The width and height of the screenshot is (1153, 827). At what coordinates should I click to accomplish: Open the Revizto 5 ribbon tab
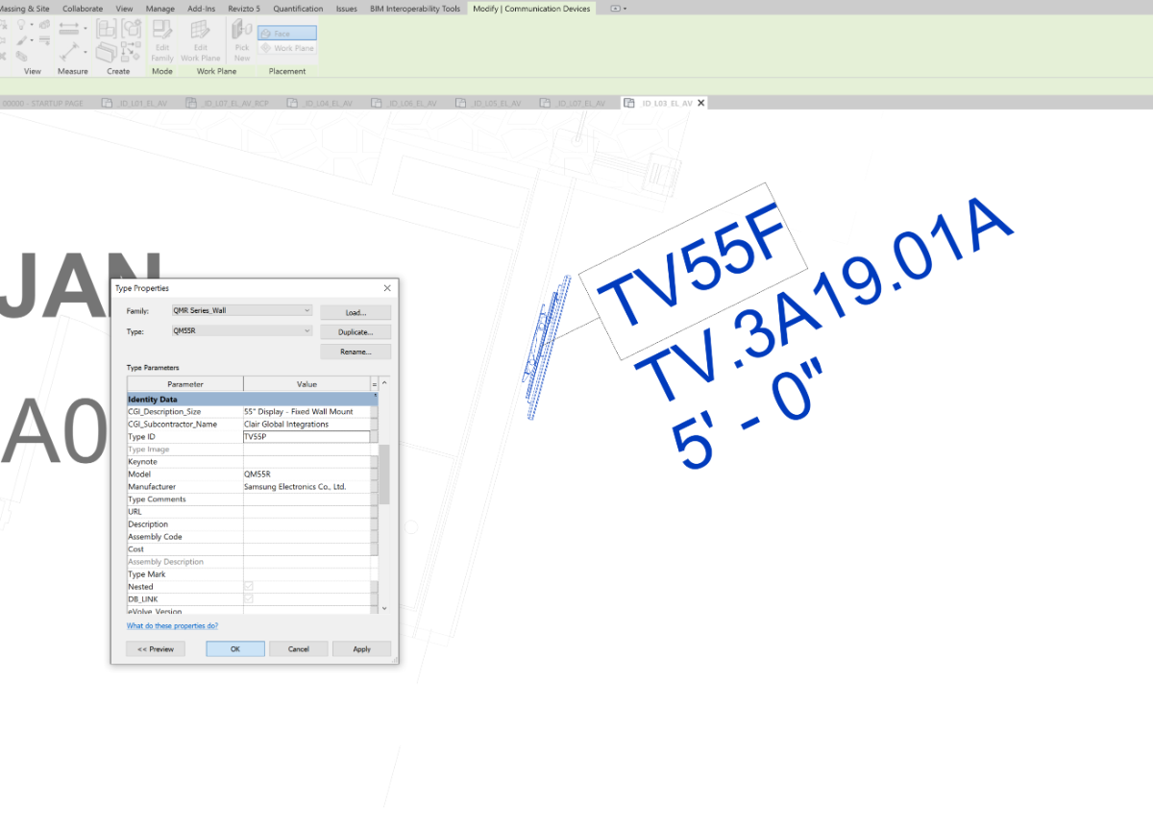pyautogui.click(x=244, y=9)
